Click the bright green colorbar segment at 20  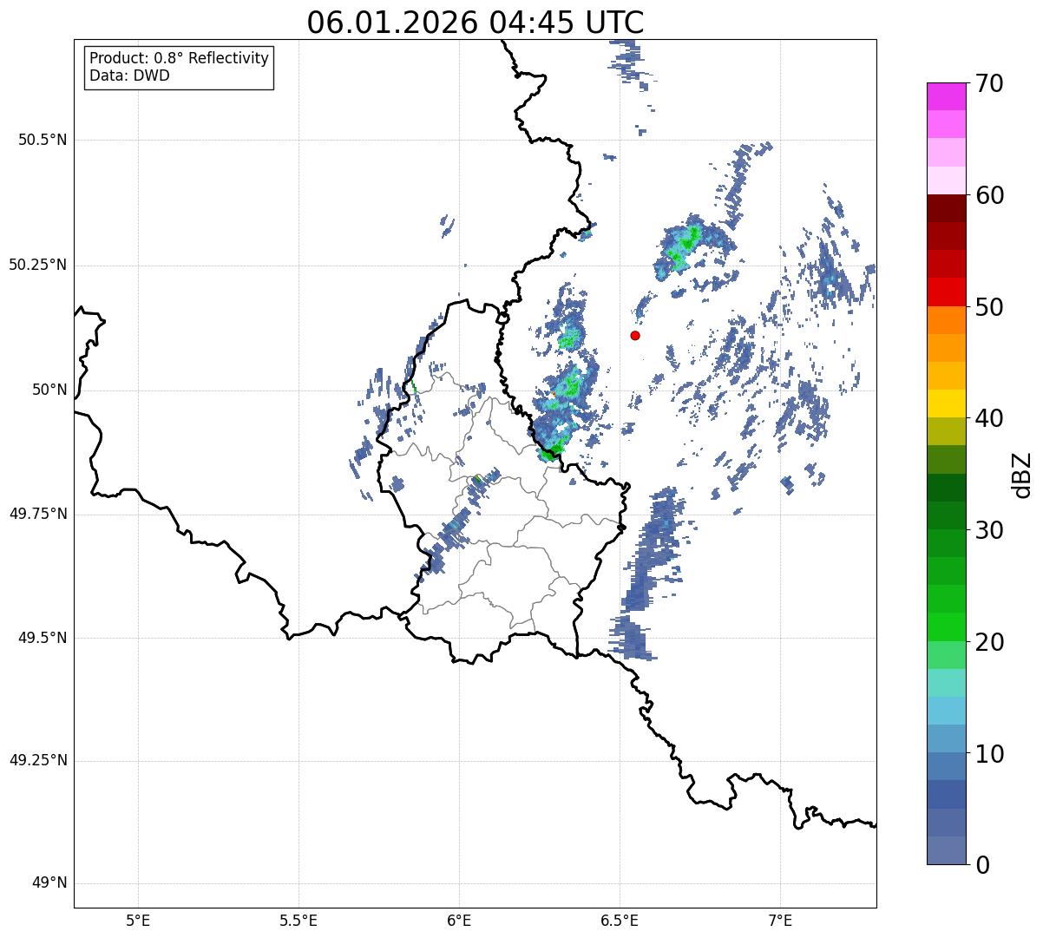click(946, 626)
